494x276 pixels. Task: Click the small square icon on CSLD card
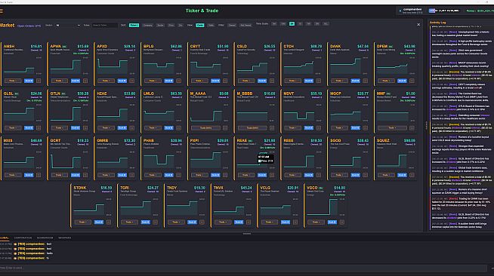tap(272, 81)
